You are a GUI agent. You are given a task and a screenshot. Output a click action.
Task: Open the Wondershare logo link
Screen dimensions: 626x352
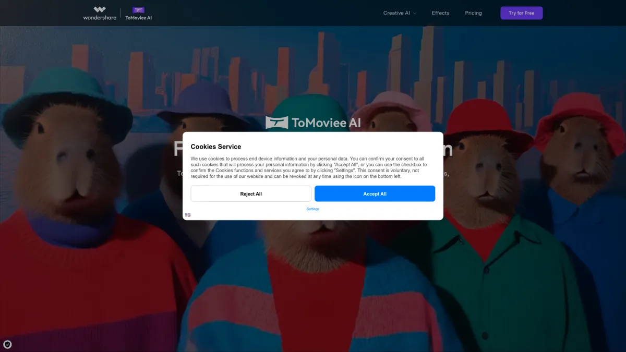pos(100,13)
